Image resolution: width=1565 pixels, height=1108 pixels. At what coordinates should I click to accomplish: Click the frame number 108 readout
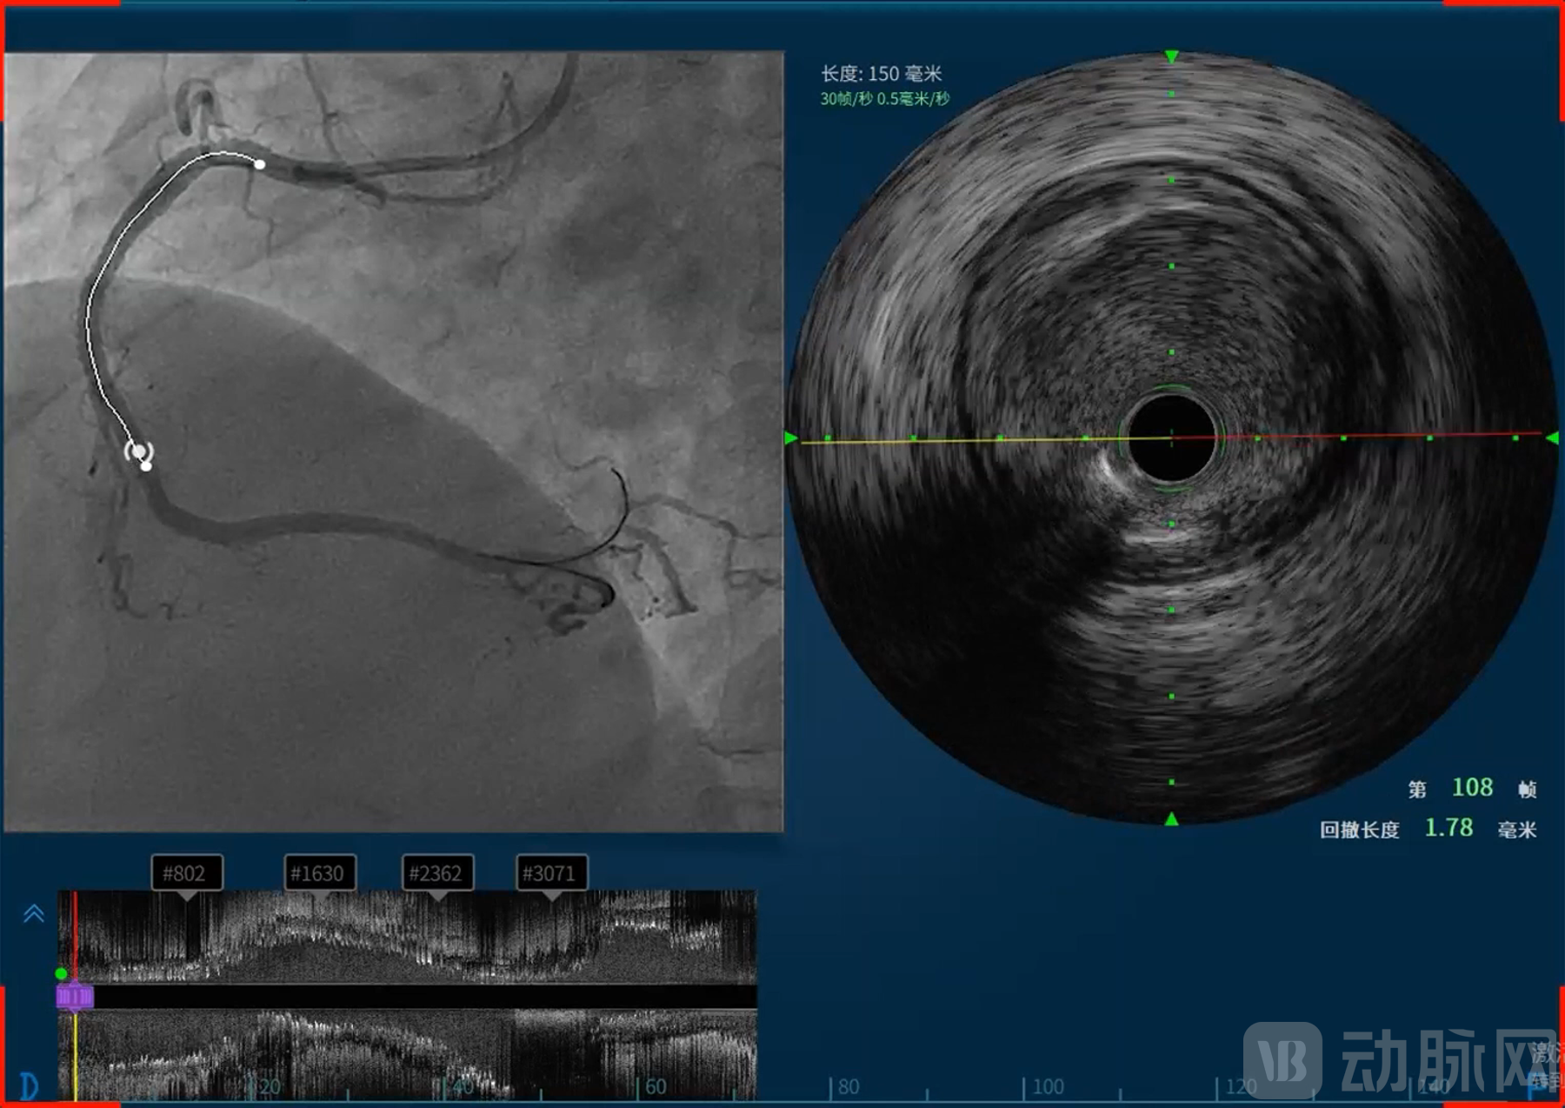pyautogui.click(x=1472, y=788)
